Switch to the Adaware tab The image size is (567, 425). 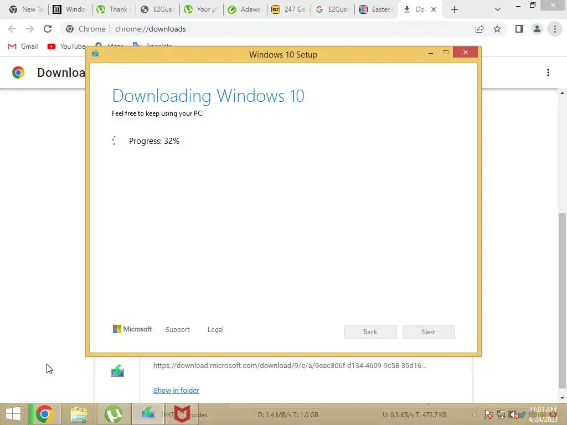click(245, 9)
